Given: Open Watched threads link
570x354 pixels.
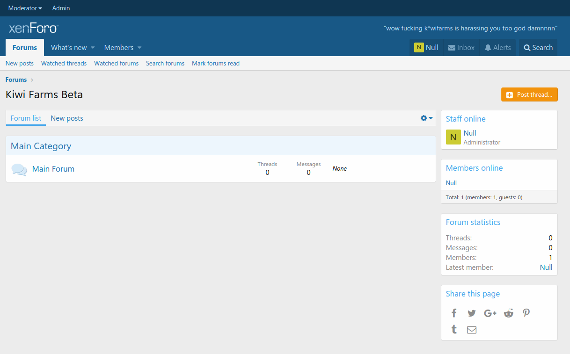Looking at the screenshot, I should click(64, 63).
